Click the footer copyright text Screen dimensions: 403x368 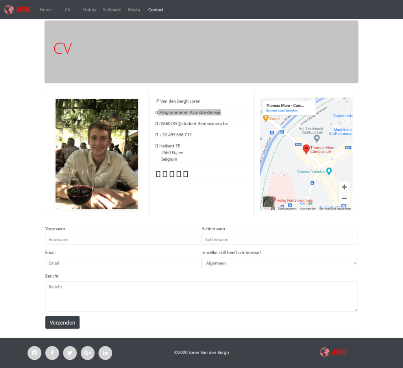[201, 353]
